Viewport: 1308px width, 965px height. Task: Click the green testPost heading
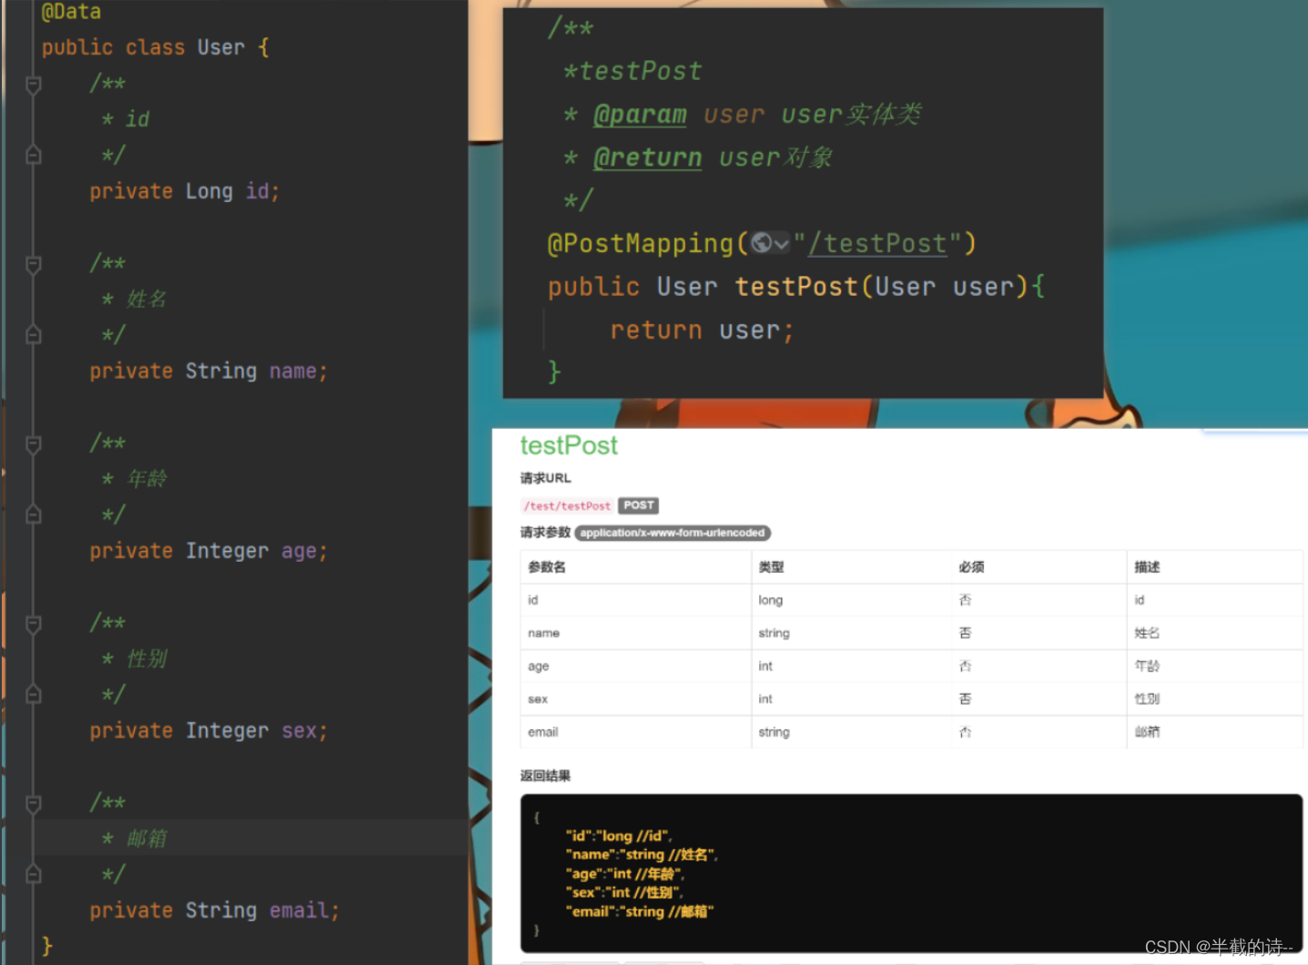pyautogui.click(x=568, y=445)
